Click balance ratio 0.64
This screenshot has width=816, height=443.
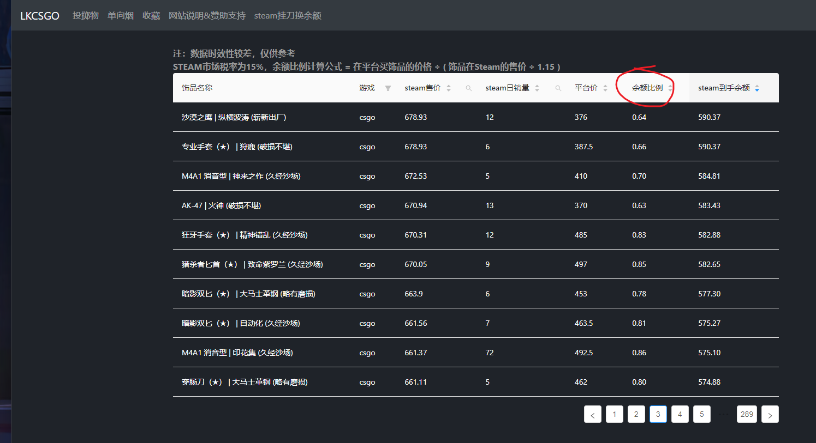639,117
